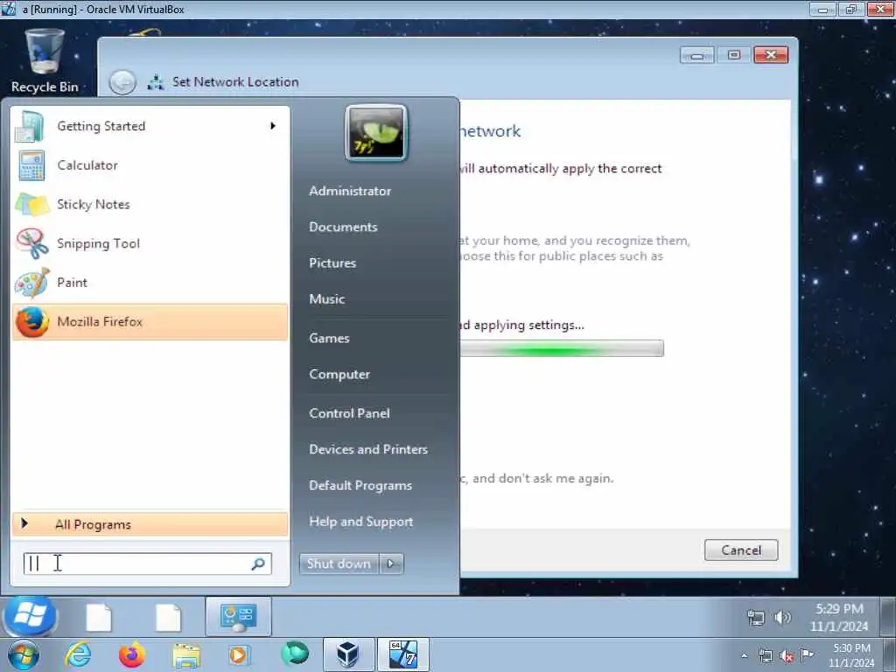Launch Calculator from the Start menu
This screenshot has height=672, width=896.
150,165
